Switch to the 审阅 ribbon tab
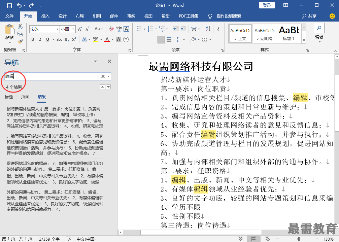339x242 pixels. 131,16
